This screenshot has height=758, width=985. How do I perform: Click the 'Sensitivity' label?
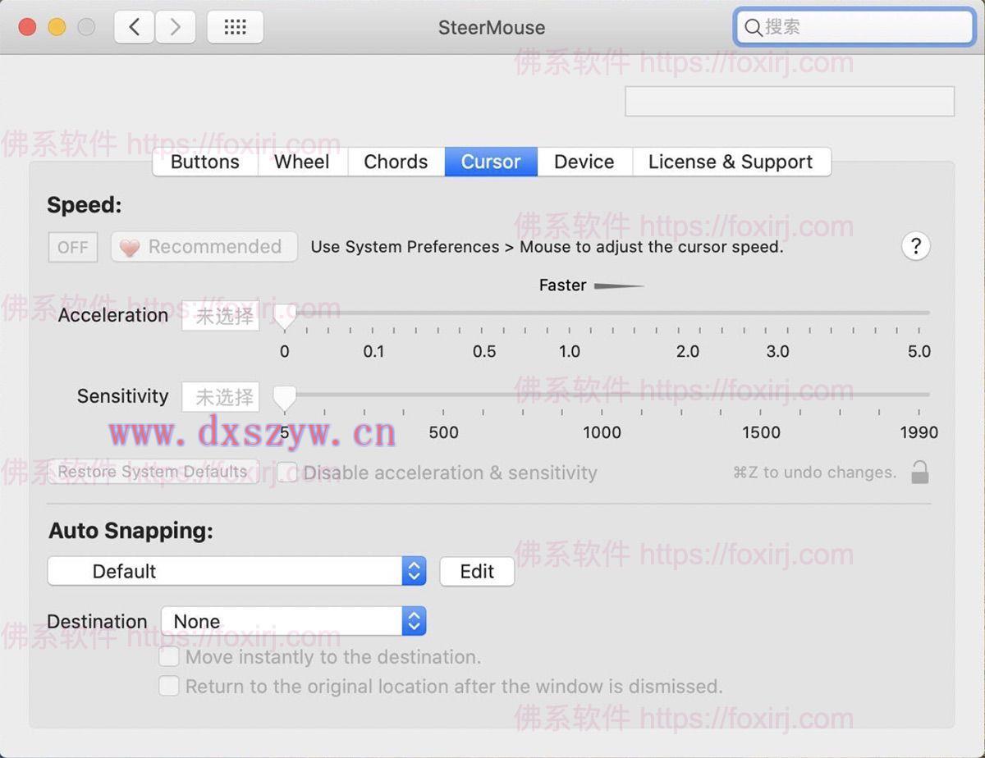(122, 396)
